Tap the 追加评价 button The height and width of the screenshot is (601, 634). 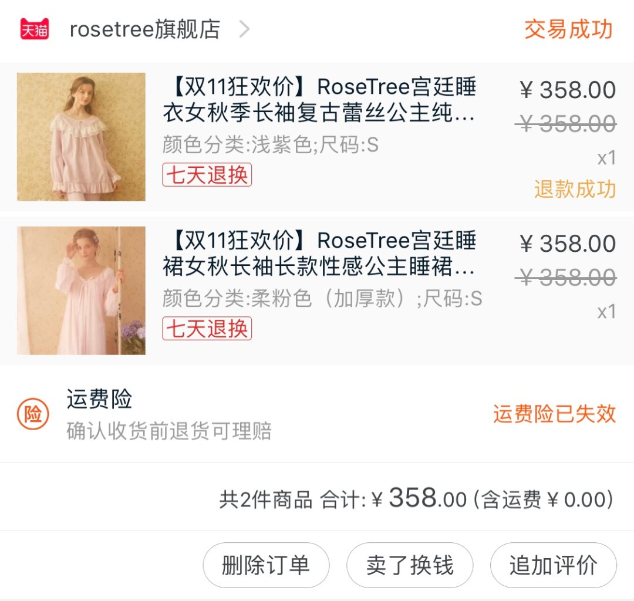click(554, 565)
